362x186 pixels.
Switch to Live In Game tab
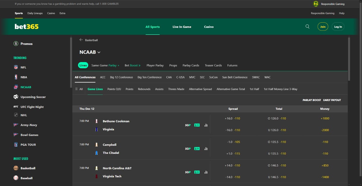click(x=182, y=27)
